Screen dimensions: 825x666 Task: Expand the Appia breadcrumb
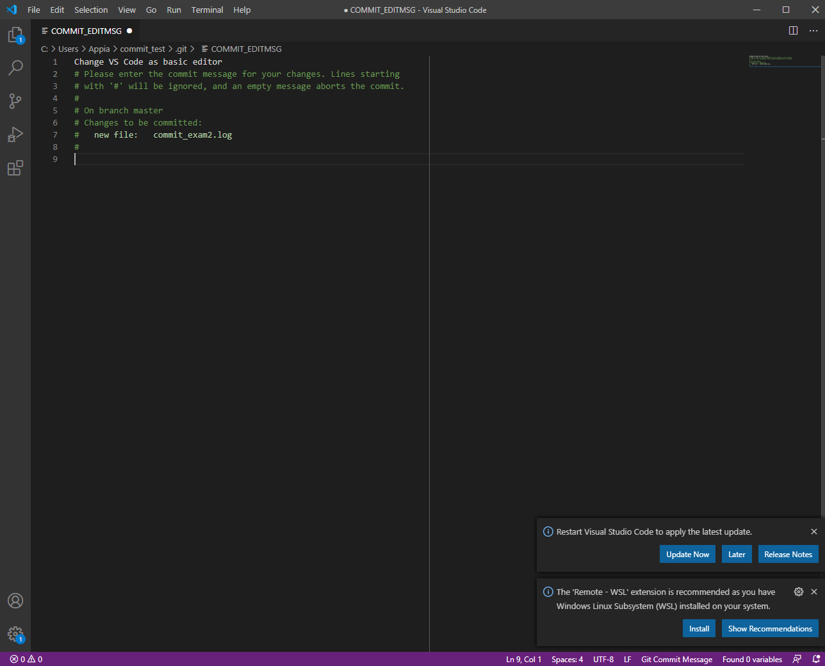click(99, 49)
